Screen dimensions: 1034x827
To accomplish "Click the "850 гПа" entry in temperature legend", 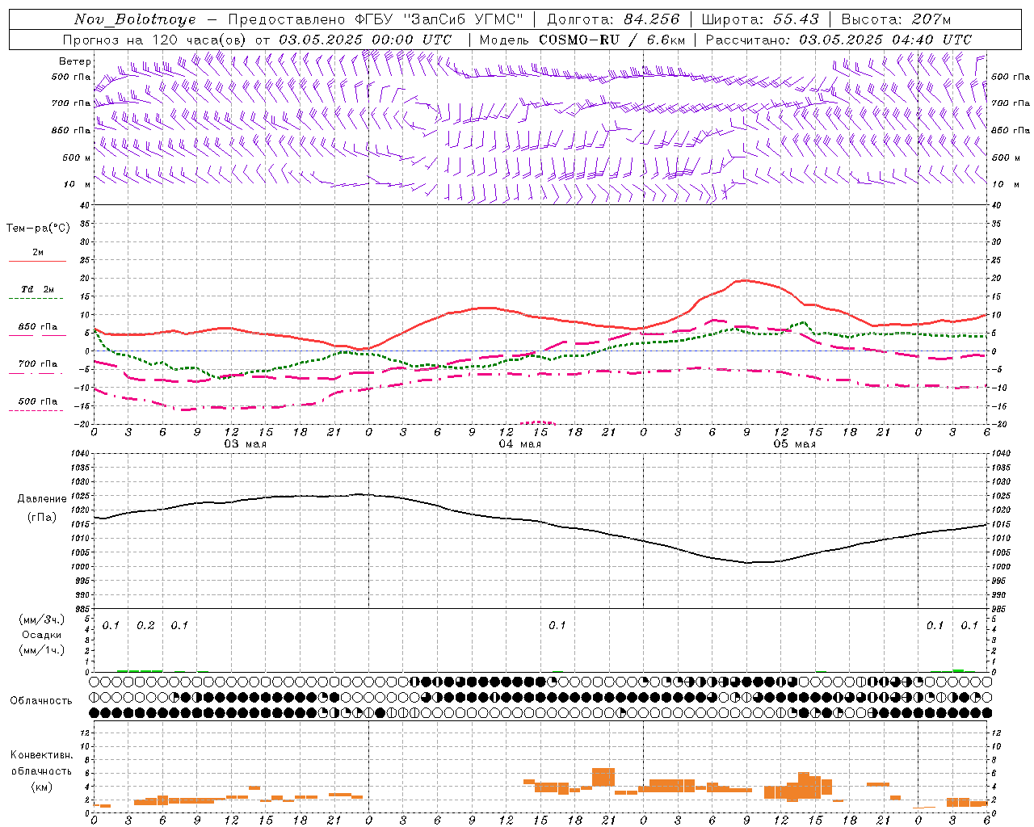I will click(38, 327).
